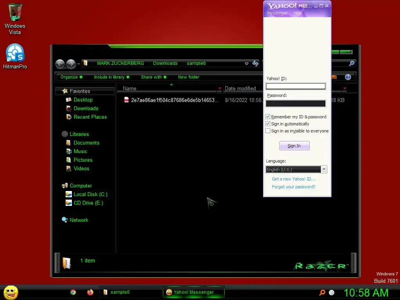400x300 pixels.
Task: Click the address bar refresh icon
Action: [255, 63]
